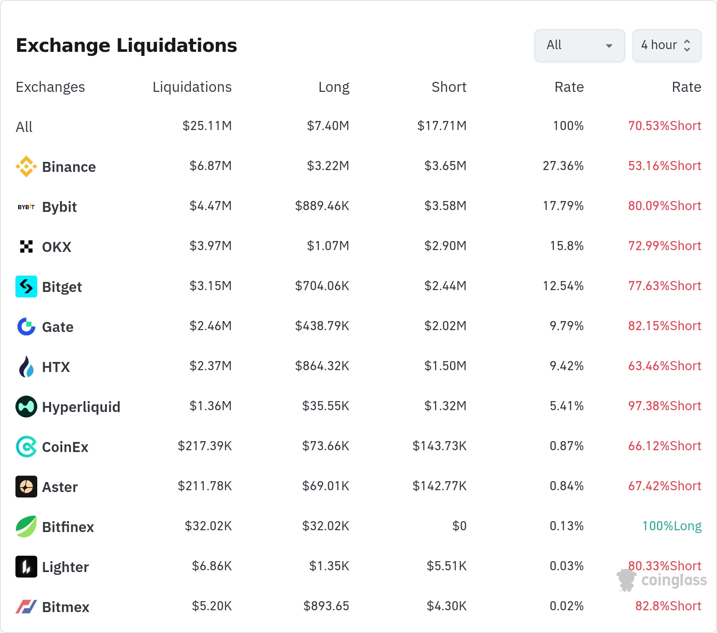This screenshot has height=633, width=717.
Task: Click the Bybit logo icon
Action: click(26, 207)
